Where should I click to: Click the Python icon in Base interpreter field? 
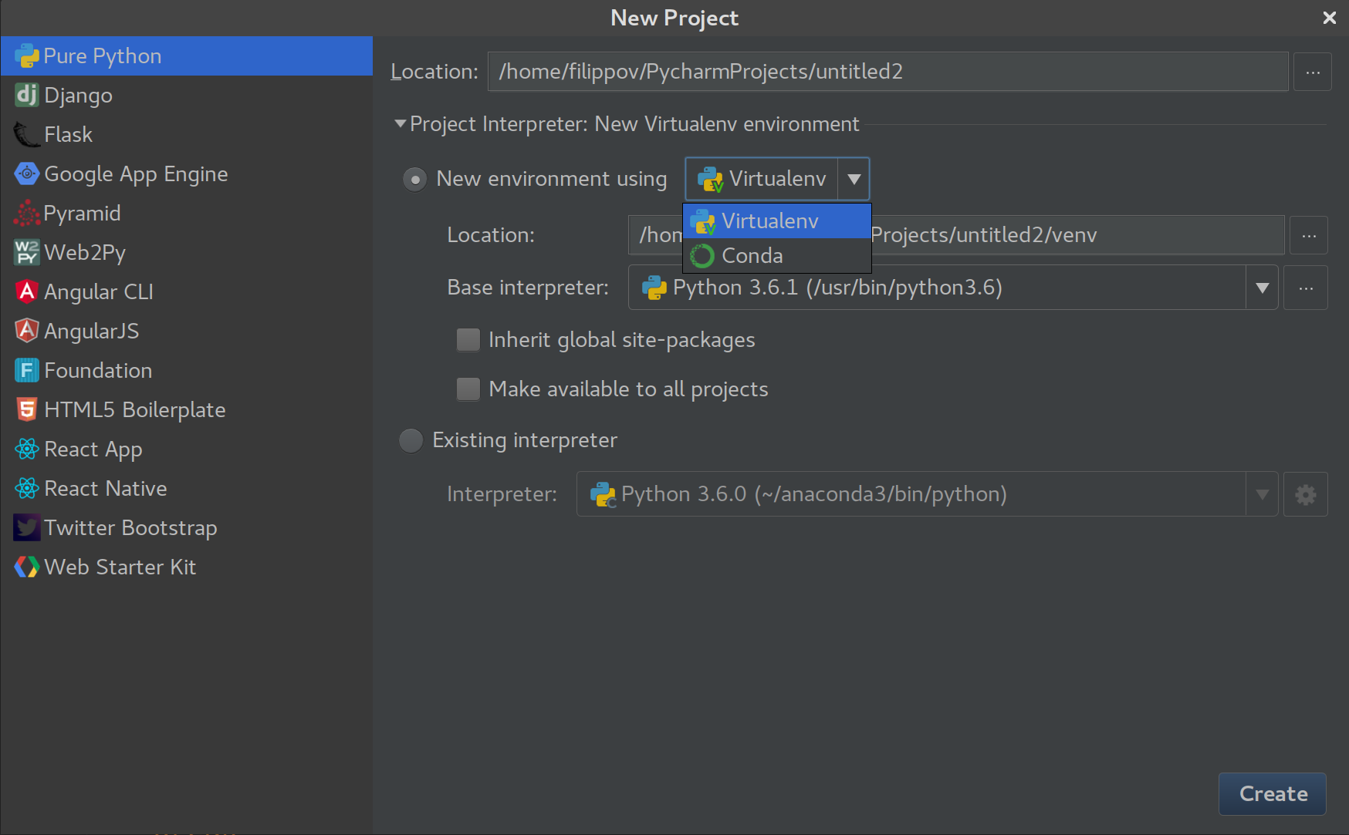[654, 288]
